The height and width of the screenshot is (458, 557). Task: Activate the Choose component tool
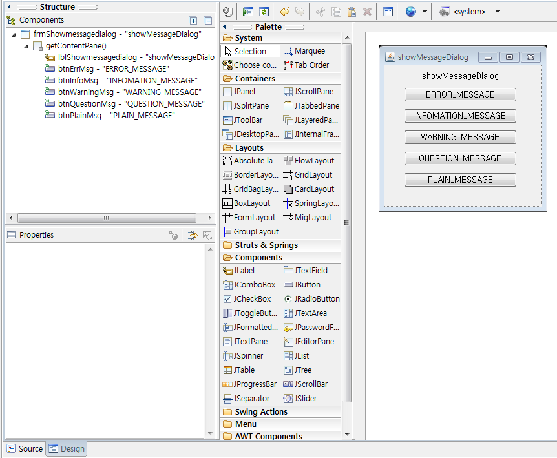[251, 65]
